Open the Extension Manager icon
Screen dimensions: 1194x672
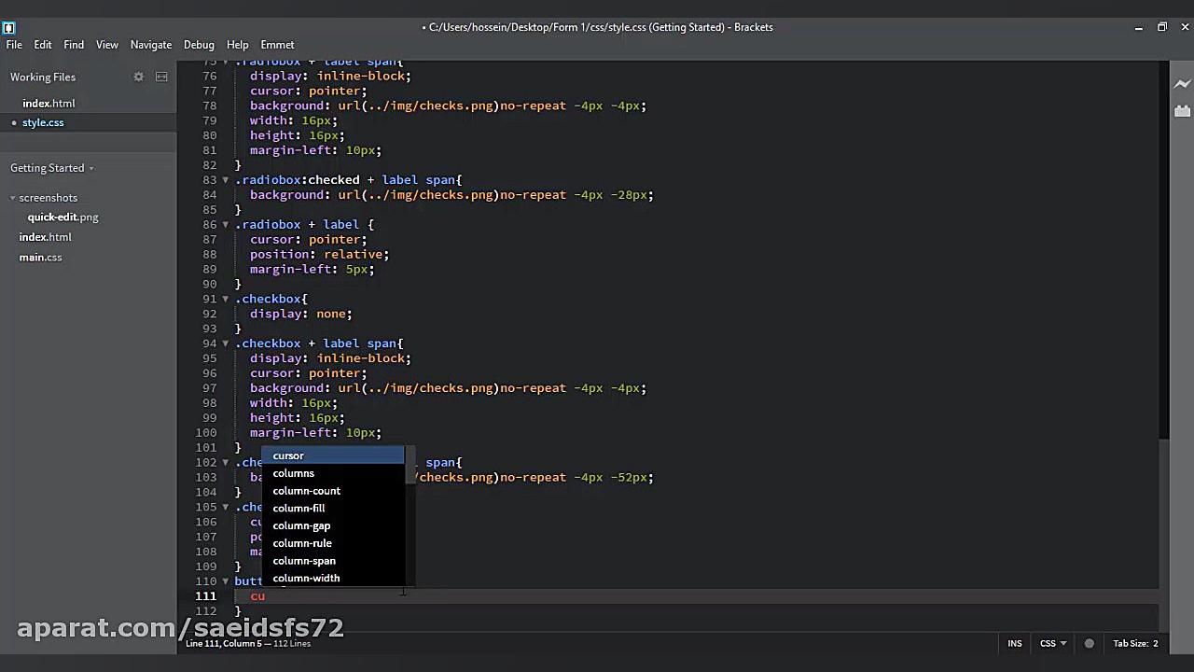1182,111
